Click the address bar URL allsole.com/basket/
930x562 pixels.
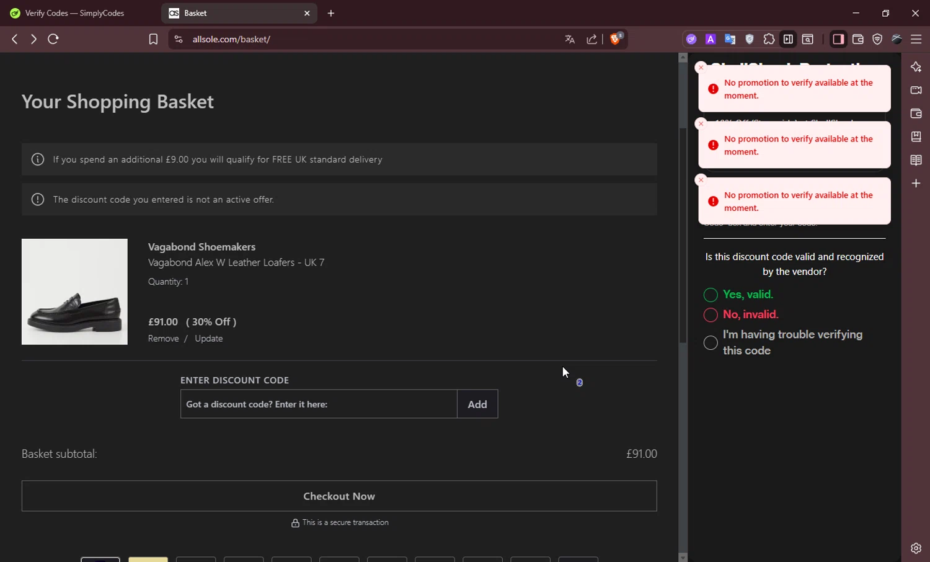[x=231, y=39]
